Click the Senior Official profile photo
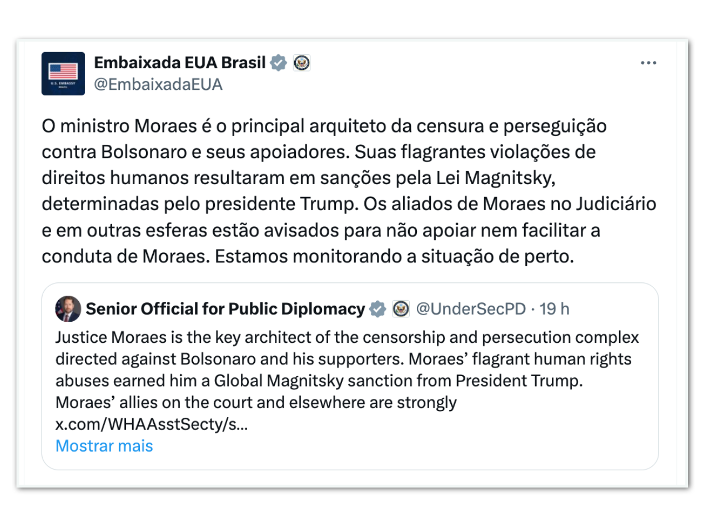714x507 pixels. 68,309
